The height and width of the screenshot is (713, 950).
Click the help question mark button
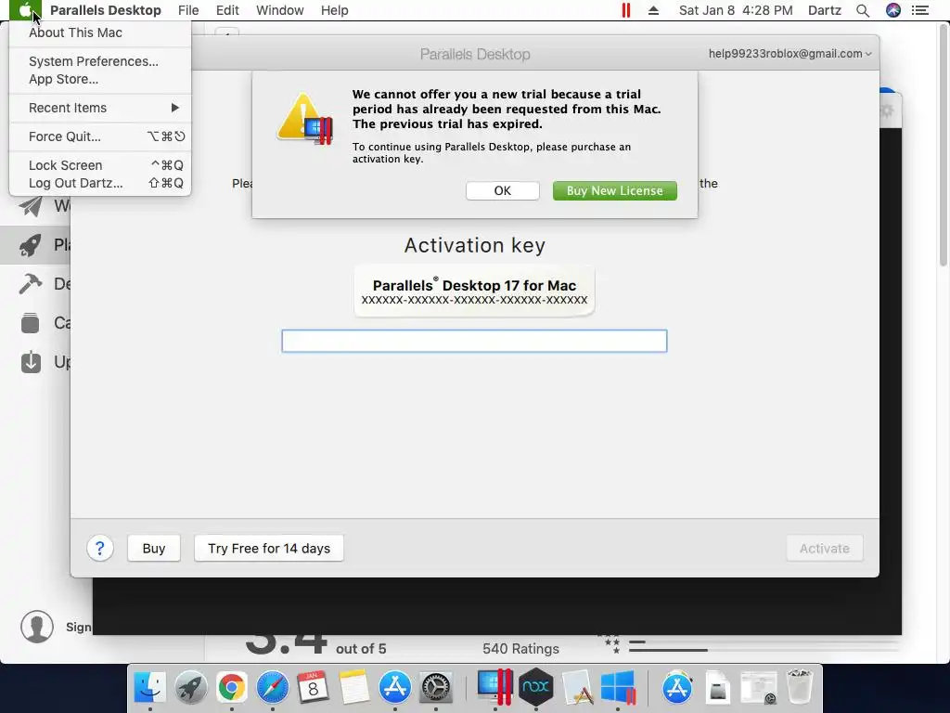point(100,549)
